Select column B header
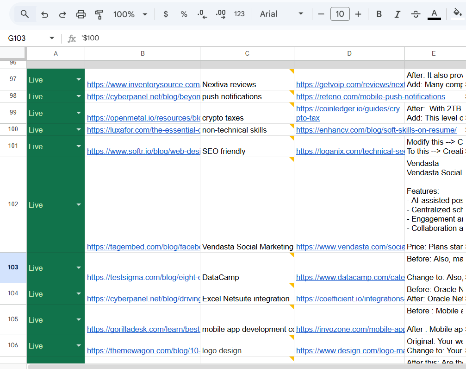The image size is (466, 369). pos(143,54)
